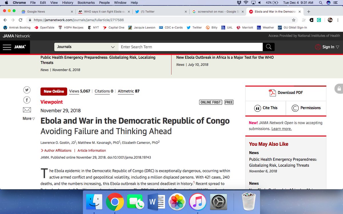Email the article using envelope icon
The image size is (343, 214).
coord(27,110)
